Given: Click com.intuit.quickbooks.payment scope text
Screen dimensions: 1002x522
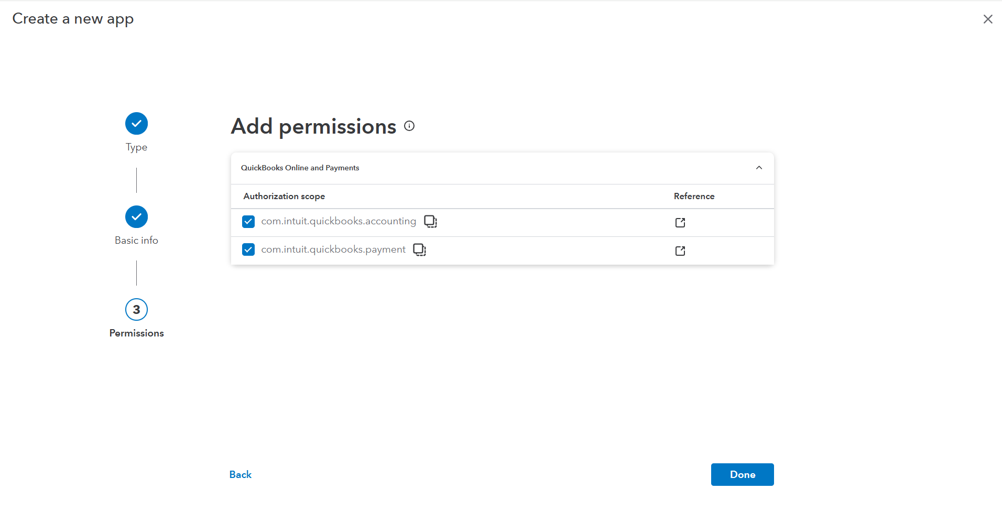Looking at the screenshot, I should [333, 249].
